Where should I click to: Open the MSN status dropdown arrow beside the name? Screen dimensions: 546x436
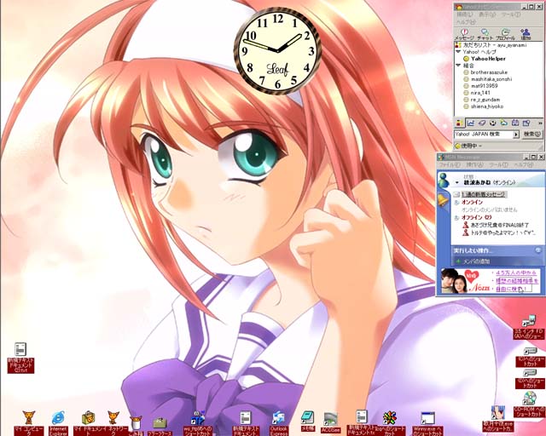tap(457, 183)
